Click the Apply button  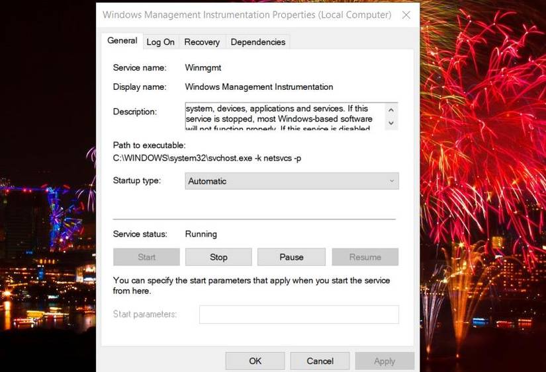[x=385, y=361]
